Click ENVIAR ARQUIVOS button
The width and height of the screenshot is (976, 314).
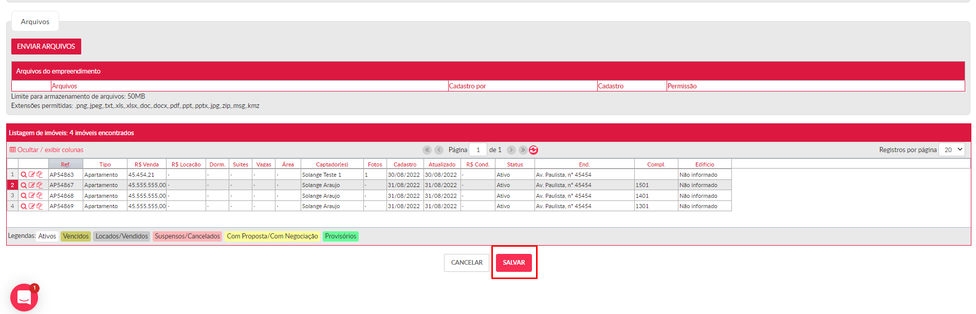pyautogui.click(x=46, y=46)
